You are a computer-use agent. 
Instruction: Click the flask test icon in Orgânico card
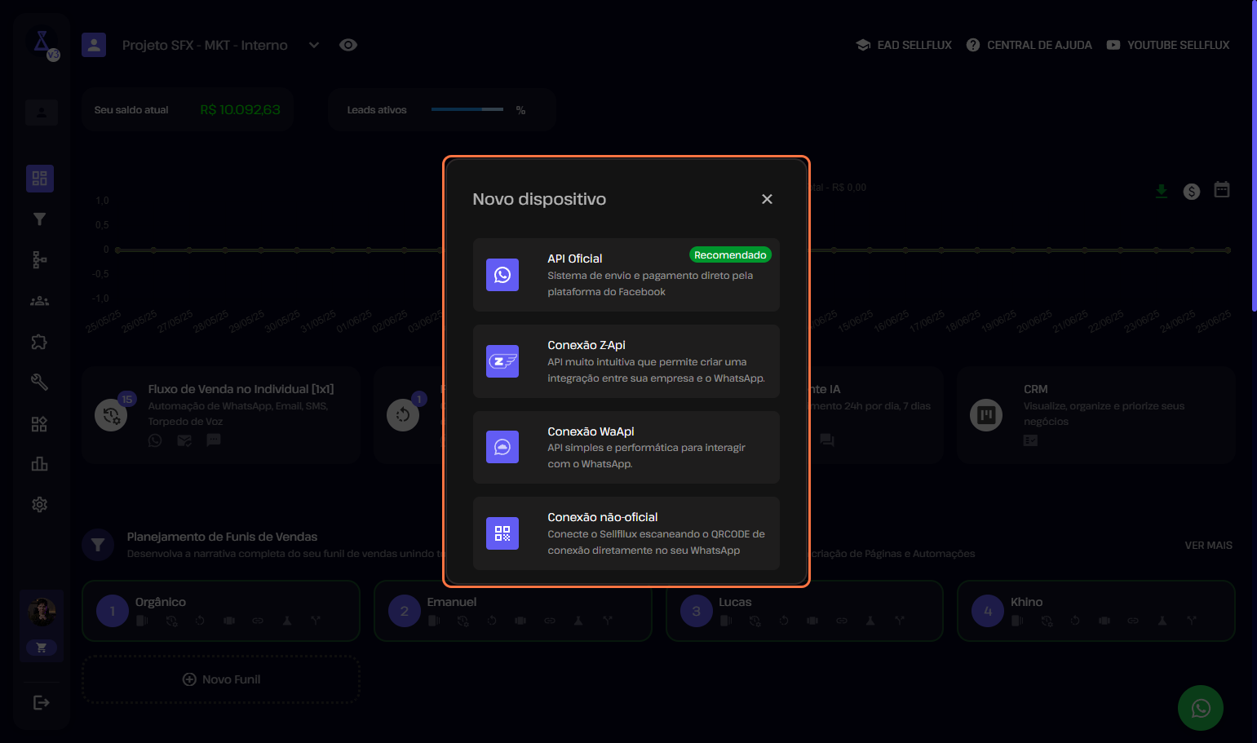tap(287, 621)
